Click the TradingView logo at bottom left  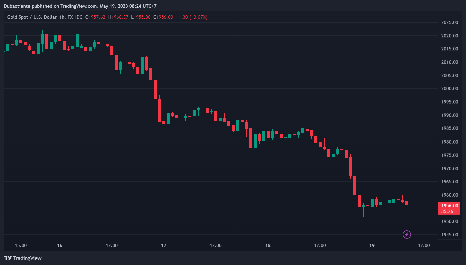tap(23, 258)
